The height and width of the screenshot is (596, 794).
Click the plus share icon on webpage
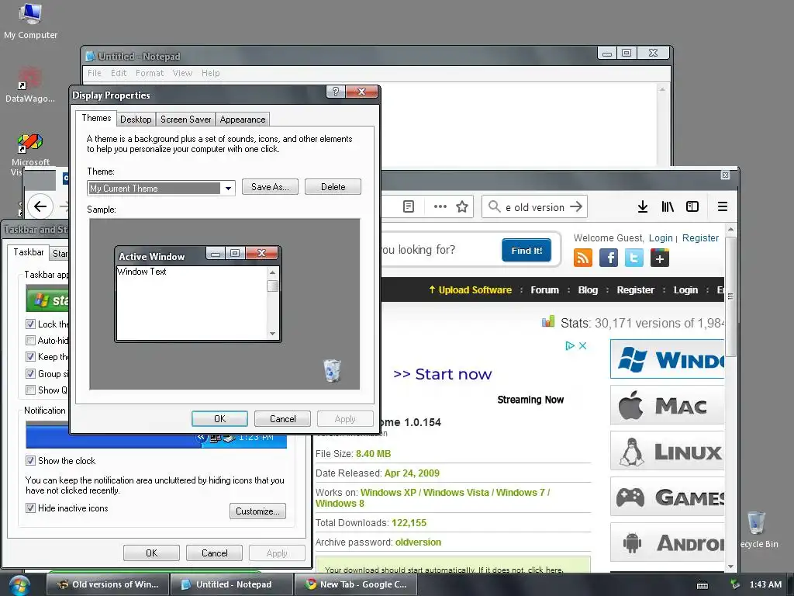point(660,258)
